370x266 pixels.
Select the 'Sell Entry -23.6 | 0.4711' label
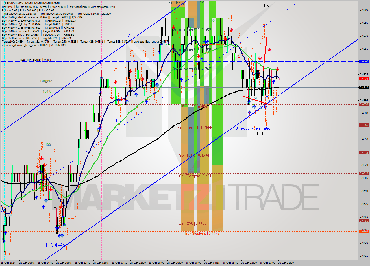pos(188,3)
